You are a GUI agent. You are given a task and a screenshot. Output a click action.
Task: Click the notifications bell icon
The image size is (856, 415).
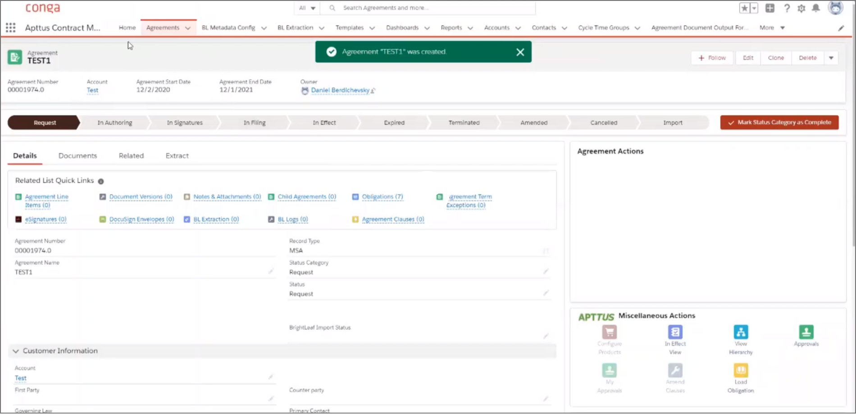tap(816, 8)
